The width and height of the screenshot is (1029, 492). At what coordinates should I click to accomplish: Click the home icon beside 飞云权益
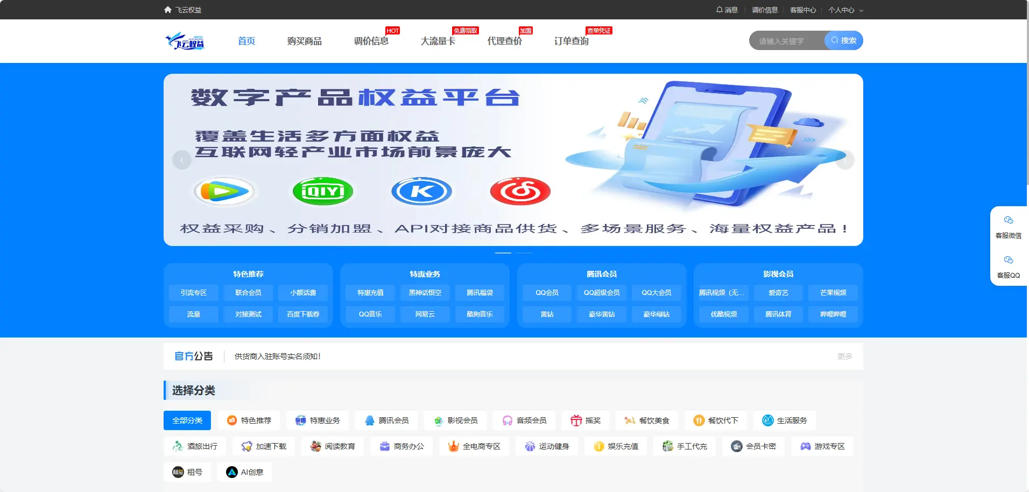click(167, 9)
